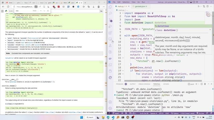214x120 pixels.
Task: Click the UTF-8 encoding status item
Action: [x=161, y=113]
